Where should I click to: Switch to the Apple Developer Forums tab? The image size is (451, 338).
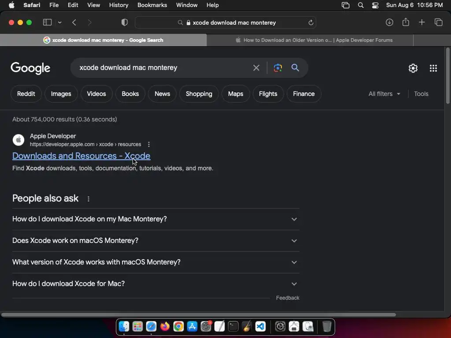[310, 40]
